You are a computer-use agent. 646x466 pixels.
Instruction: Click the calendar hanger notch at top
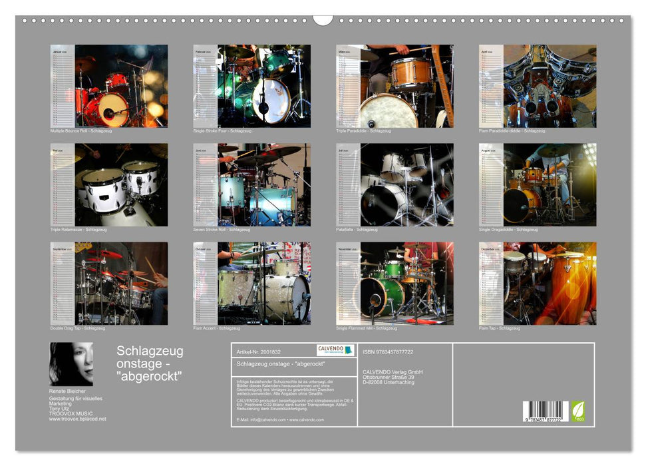point(323,19)
